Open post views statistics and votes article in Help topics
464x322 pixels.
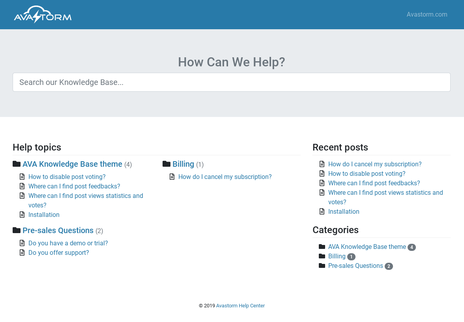pos(86,201)
